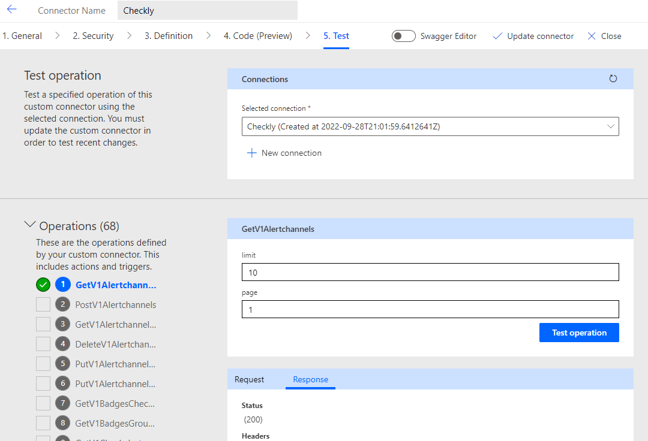Tick the checkbox beside GetV1BadgesGrou...
648x441 pixels.
click(43, 423)
